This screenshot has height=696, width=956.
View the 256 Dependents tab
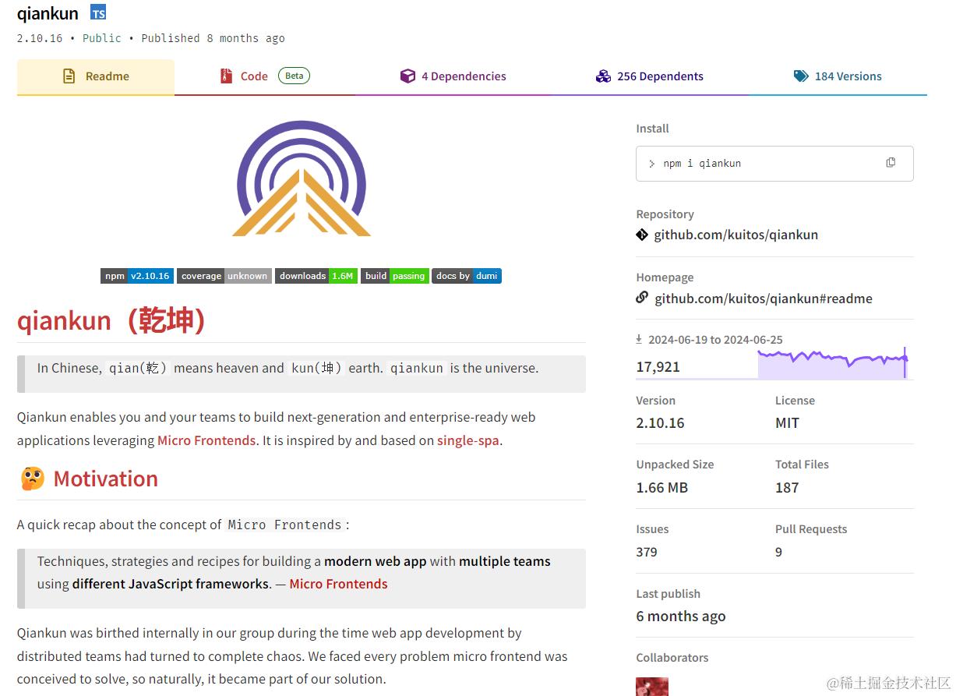650,76
